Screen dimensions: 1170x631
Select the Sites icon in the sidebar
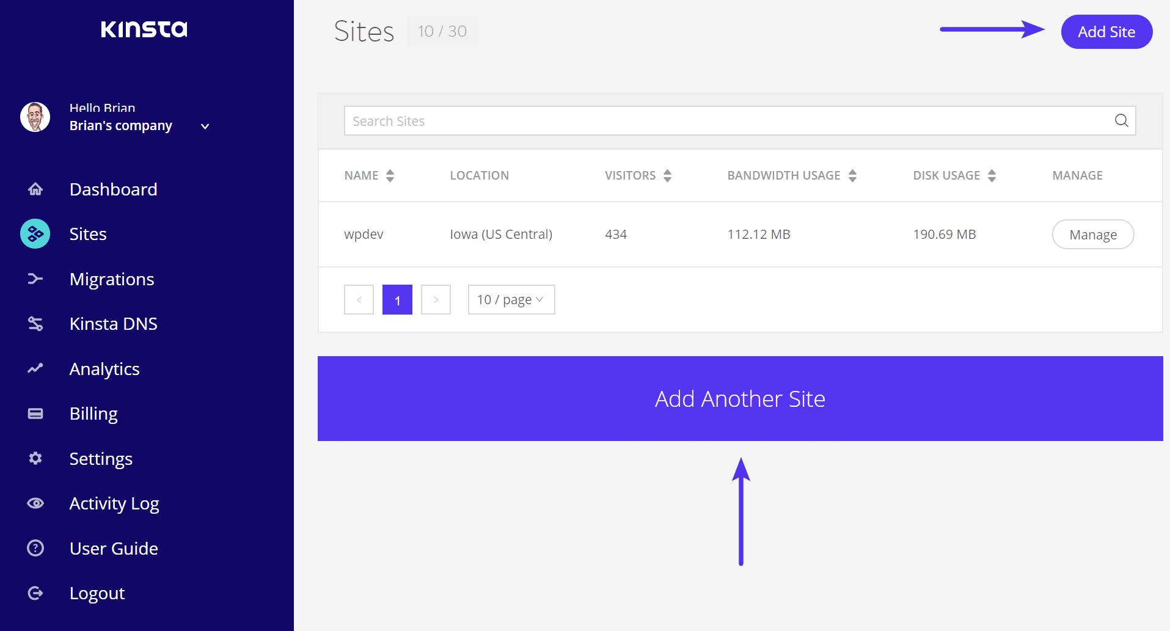pos(35,234)
